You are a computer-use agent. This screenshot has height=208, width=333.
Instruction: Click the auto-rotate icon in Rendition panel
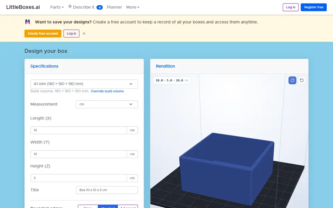click(x=292, y=80)
